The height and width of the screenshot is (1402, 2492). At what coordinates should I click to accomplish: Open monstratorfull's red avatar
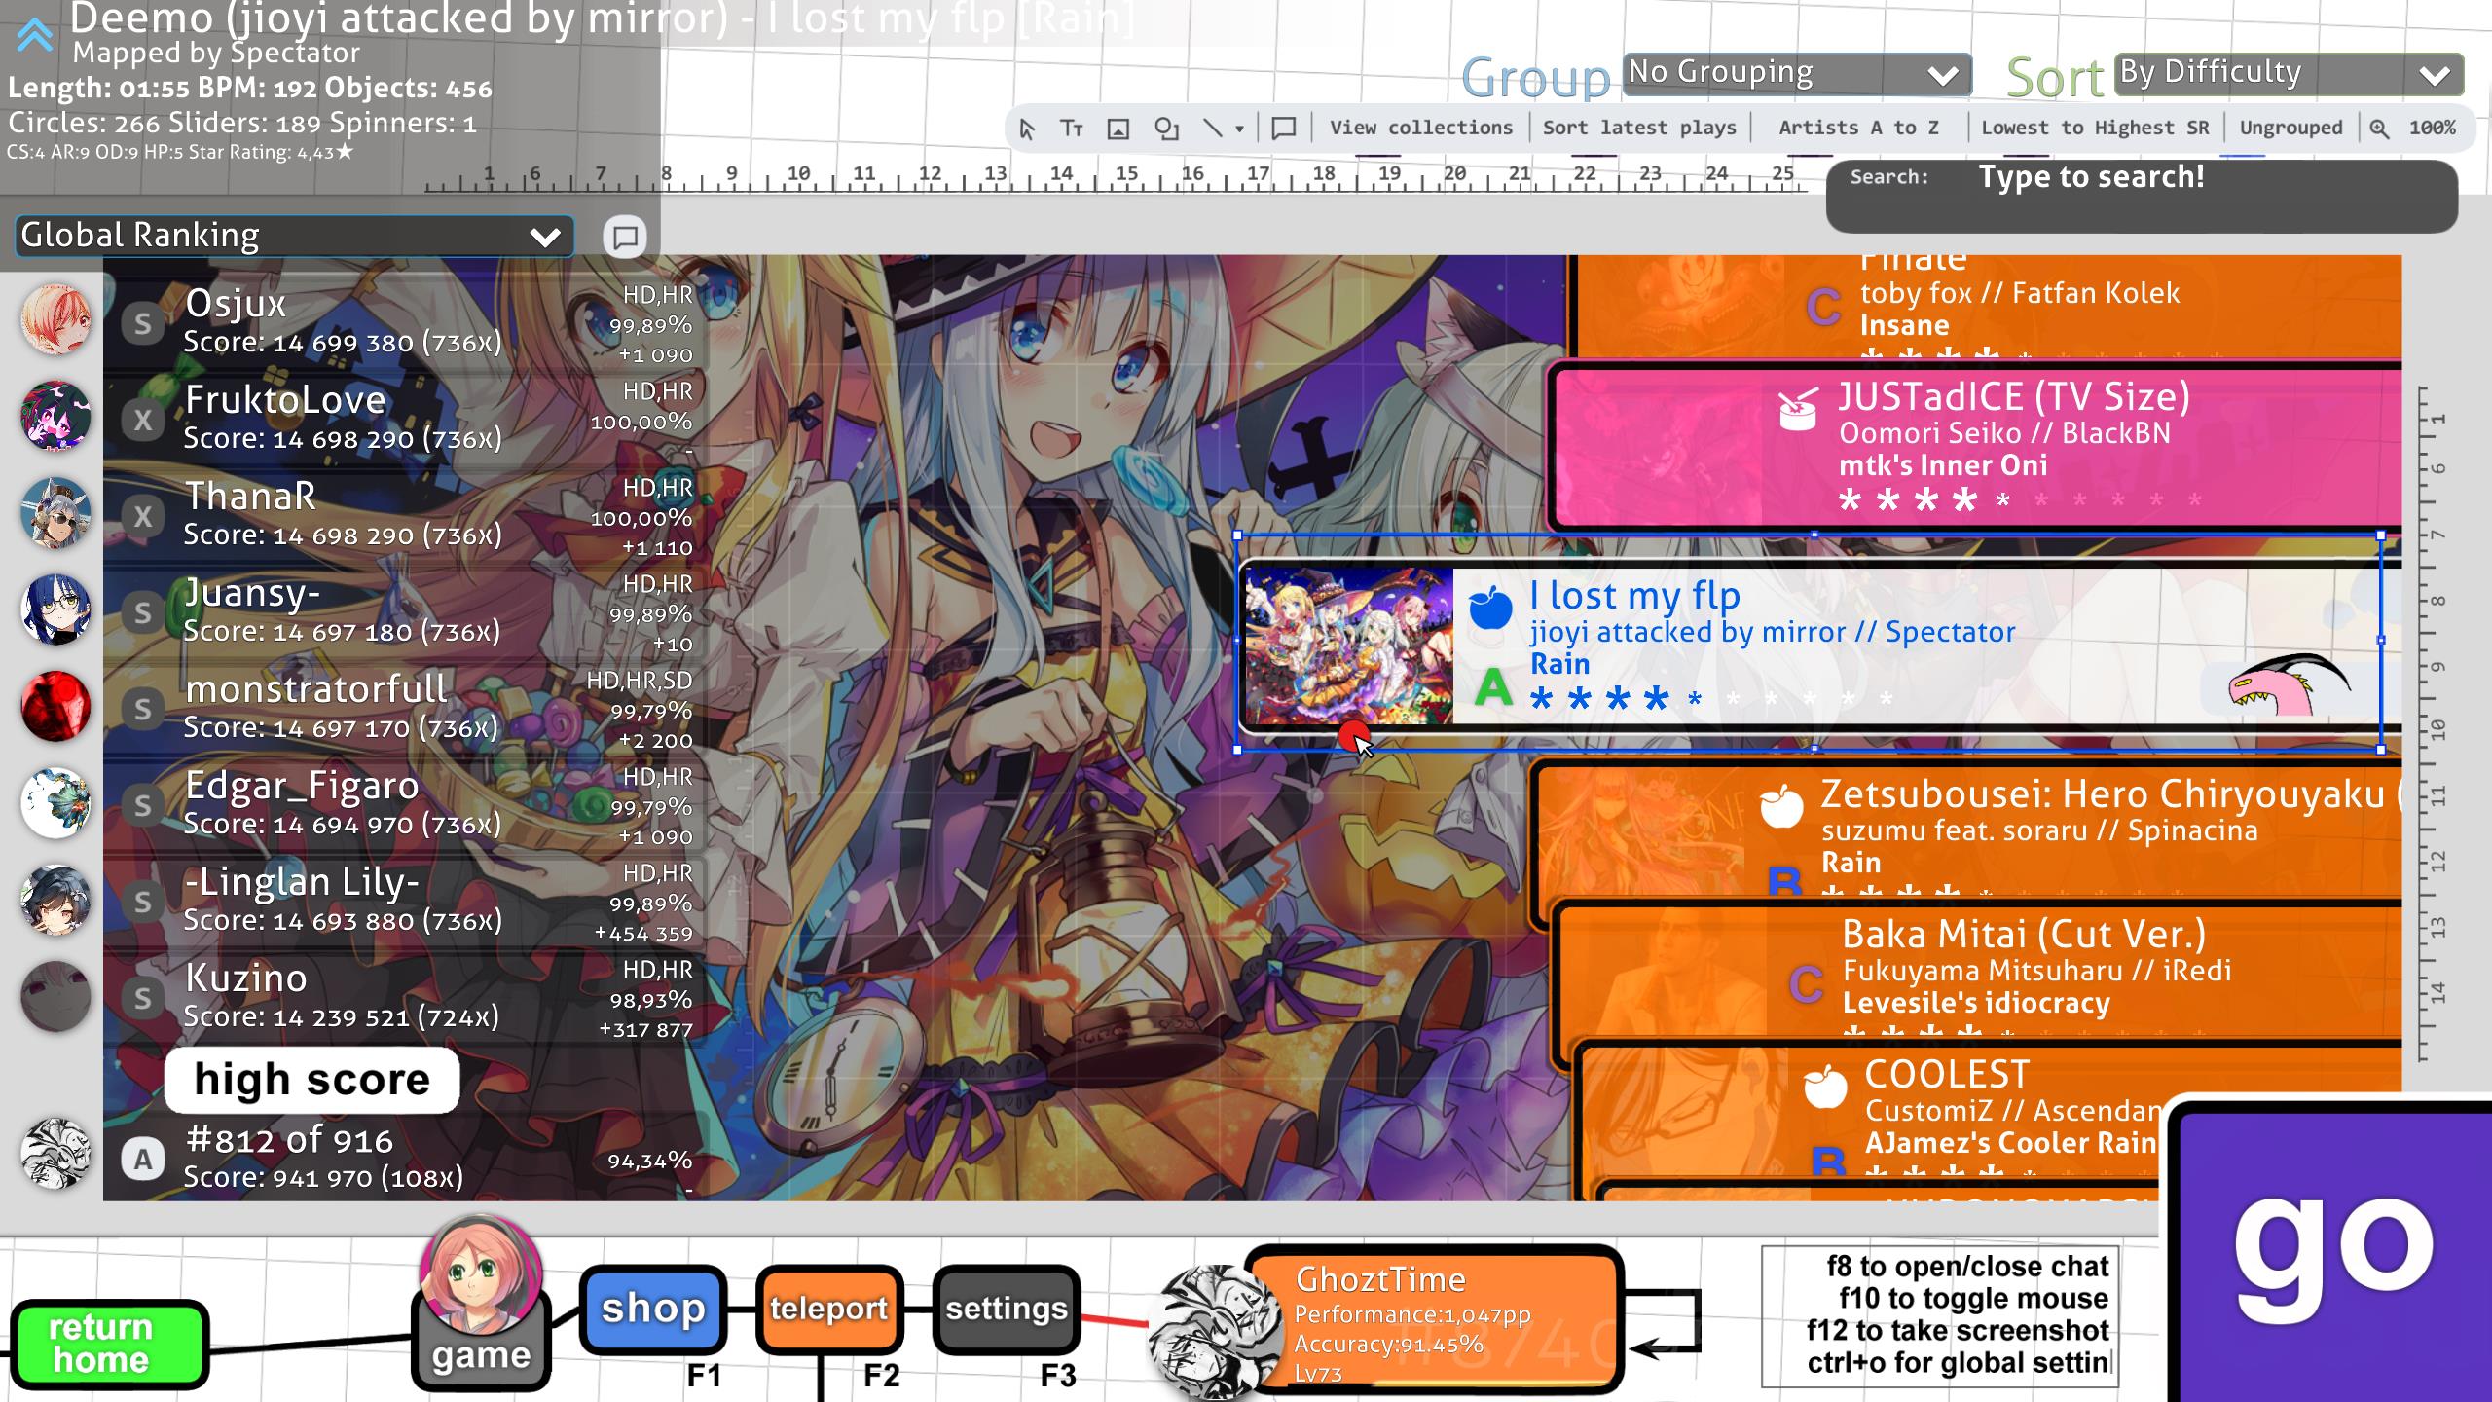click(x=56, y=705)
